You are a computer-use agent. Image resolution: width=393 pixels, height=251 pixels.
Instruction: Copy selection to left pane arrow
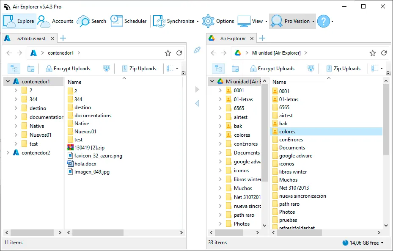(197, 103)
